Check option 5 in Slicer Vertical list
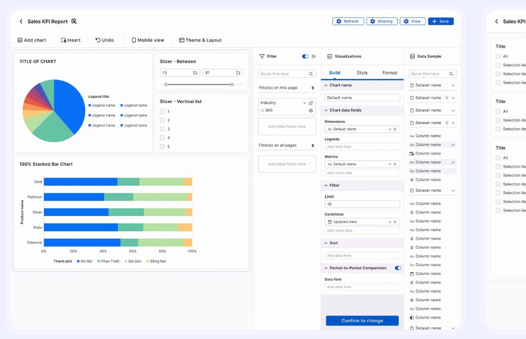Viewport: 526px width, 339px height. [162, 147]
